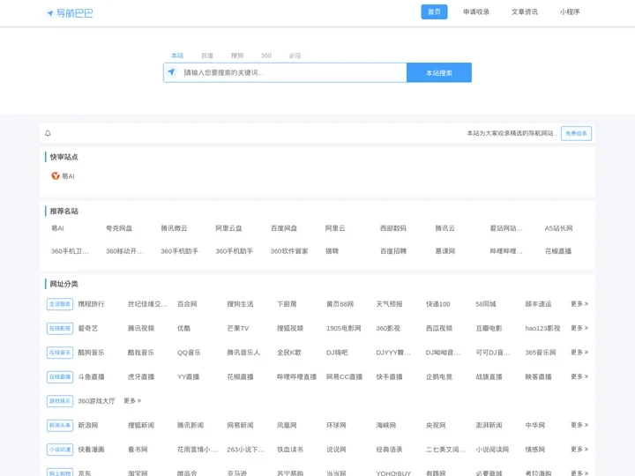Open the 快看漫画 link
Screen dimensions: 635x476
91,450
